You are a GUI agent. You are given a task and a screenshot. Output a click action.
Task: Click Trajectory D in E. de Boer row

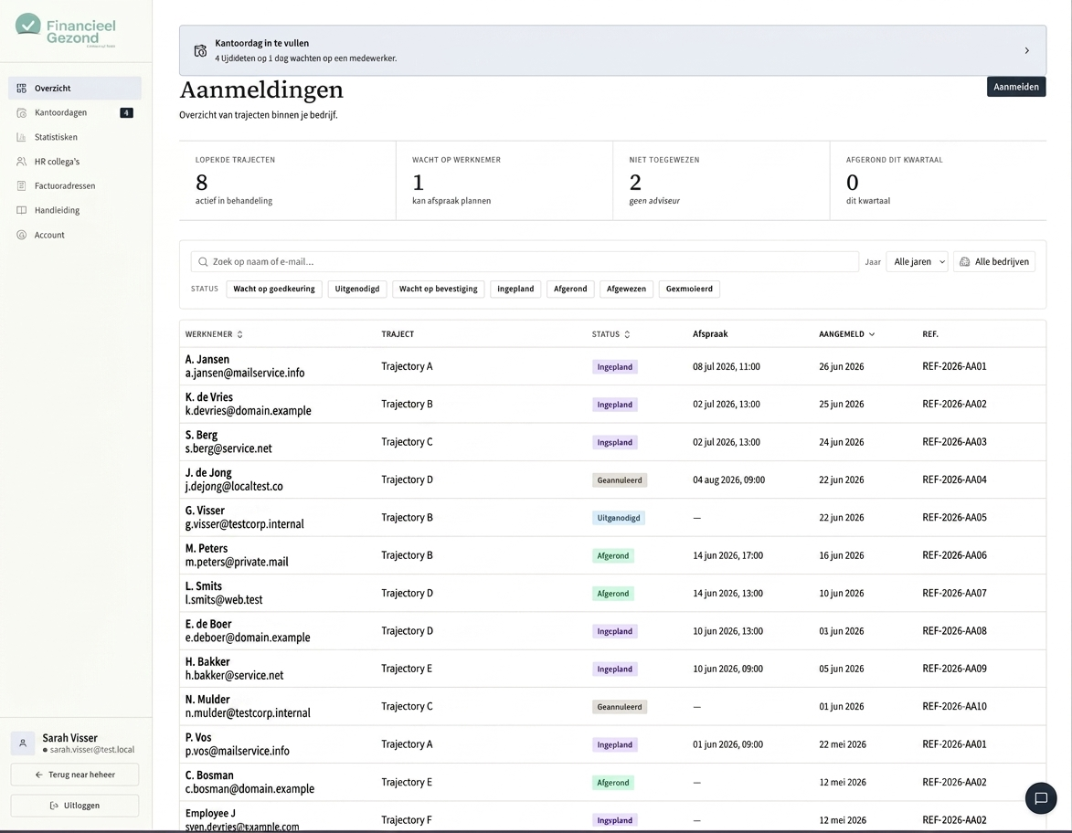407,631
